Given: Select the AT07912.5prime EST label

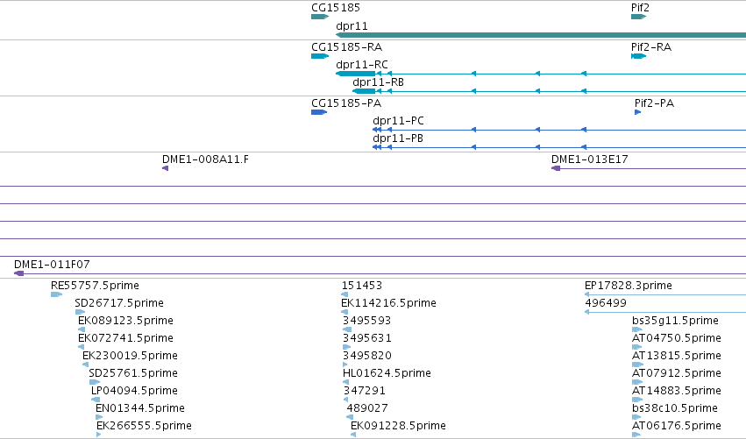Looking at the screenshot, I should (x=677, y=373).
